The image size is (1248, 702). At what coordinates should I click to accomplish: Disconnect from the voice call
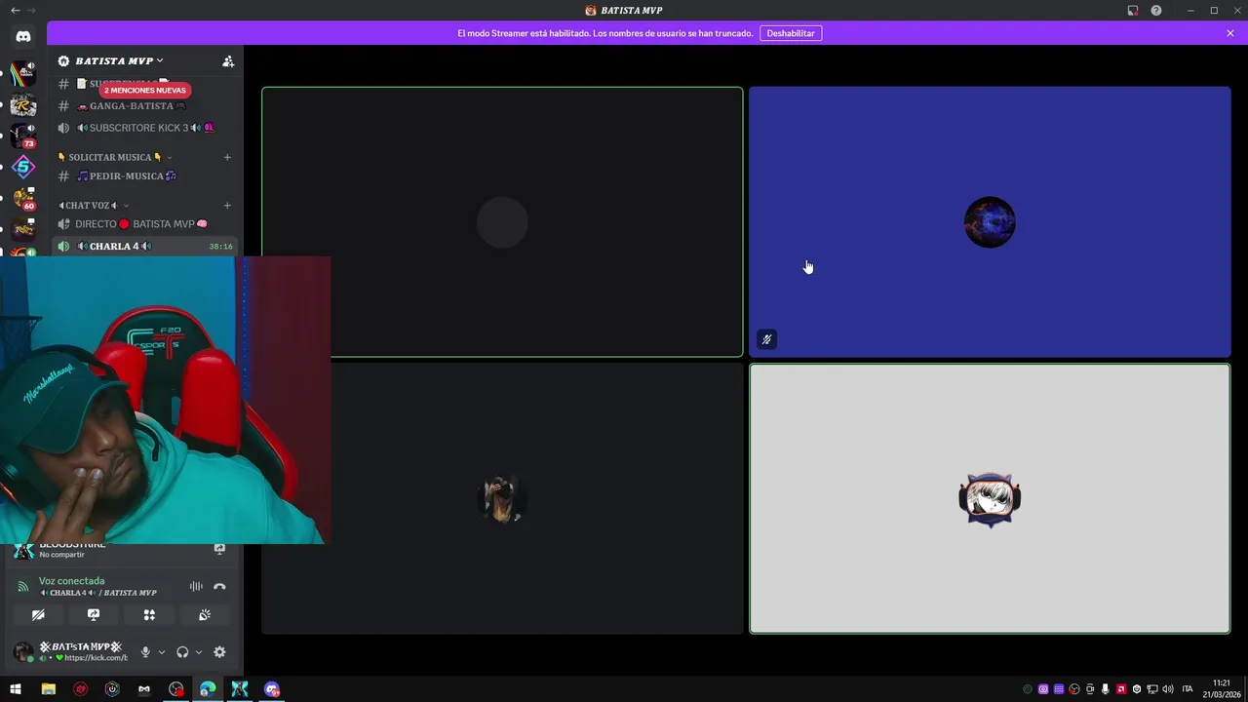(x=219, y=586)
